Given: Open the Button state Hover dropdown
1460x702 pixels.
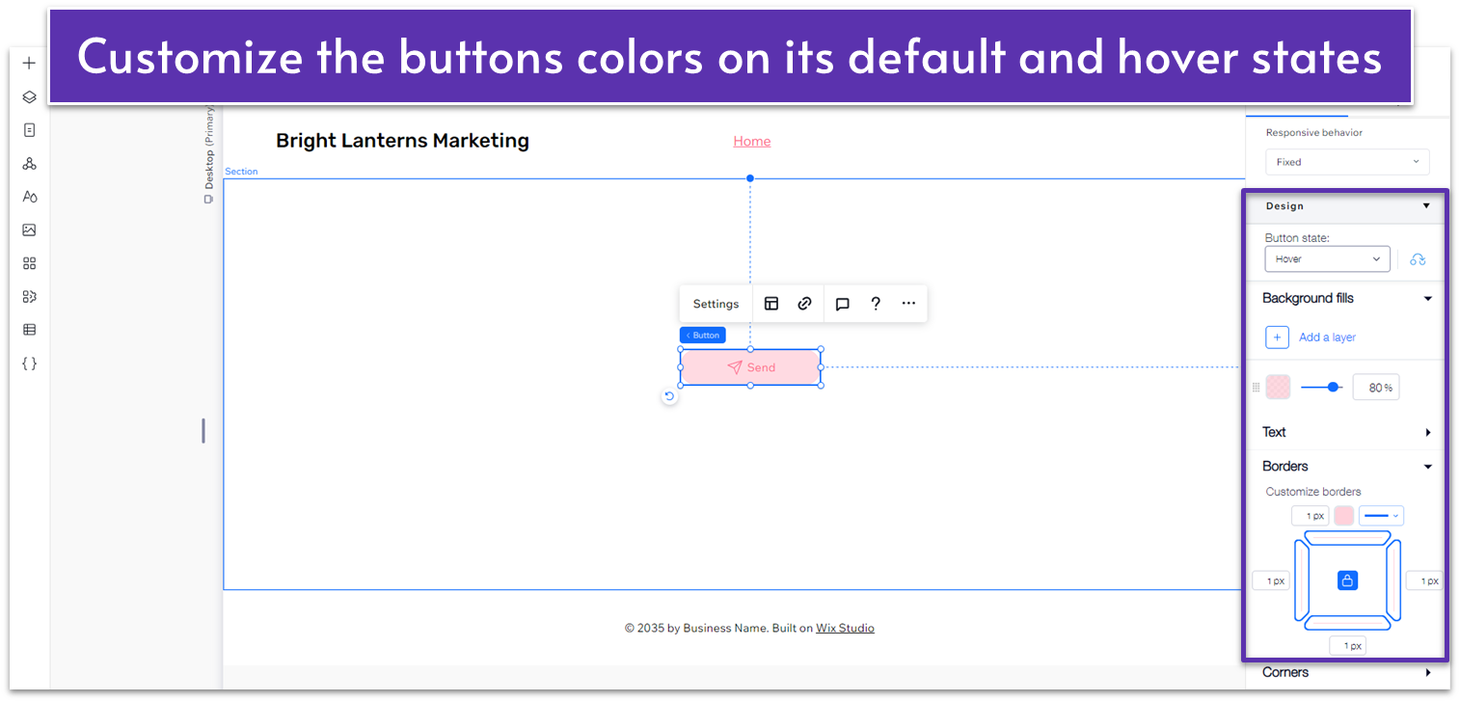Looking at the screenshot, I should 1328,259.
